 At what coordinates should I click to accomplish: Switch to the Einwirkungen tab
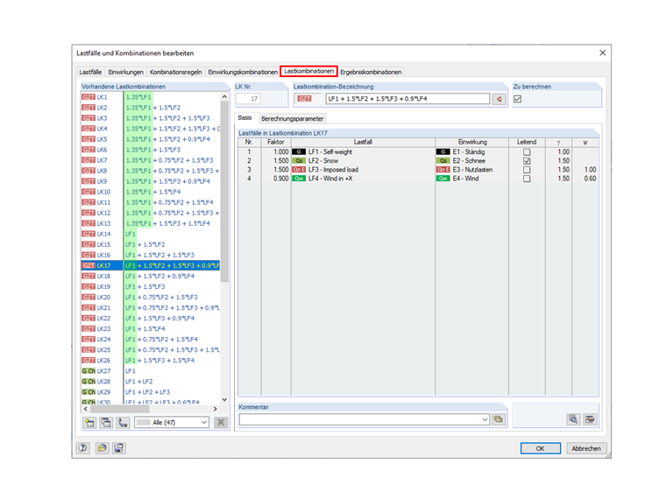tap(125, 72)
